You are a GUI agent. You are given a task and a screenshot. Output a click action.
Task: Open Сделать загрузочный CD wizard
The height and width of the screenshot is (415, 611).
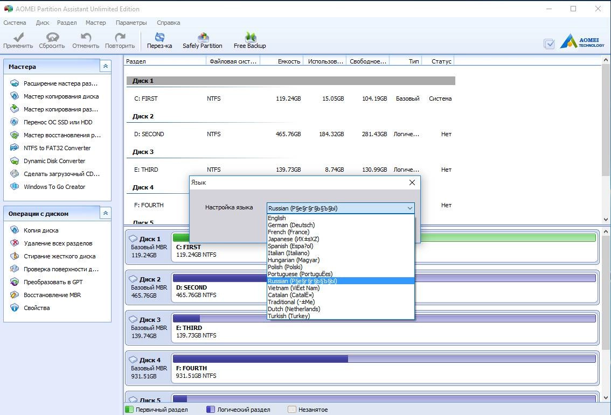pyautogui.click(x=61, y=174)
